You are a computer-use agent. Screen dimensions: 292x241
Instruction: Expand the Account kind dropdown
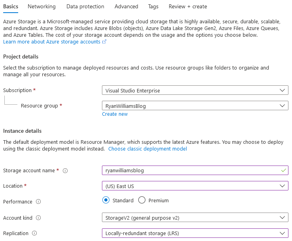click(x=195, y=218)
